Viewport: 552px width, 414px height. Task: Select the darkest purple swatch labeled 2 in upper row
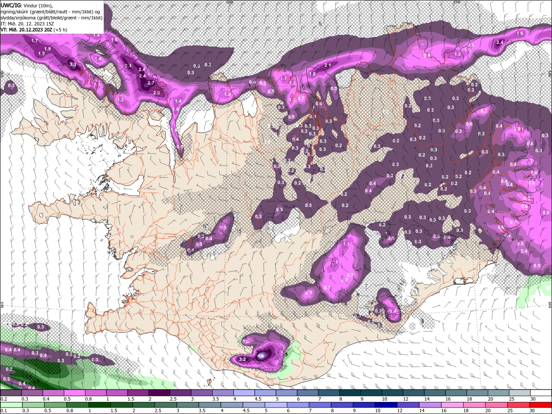pyautogui.click(x=159, y=393)
